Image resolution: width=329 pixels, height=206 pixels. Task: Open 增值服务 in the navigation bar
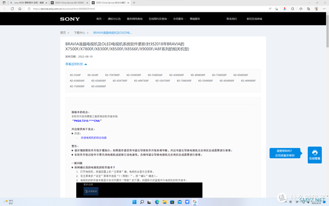point(195,19)
